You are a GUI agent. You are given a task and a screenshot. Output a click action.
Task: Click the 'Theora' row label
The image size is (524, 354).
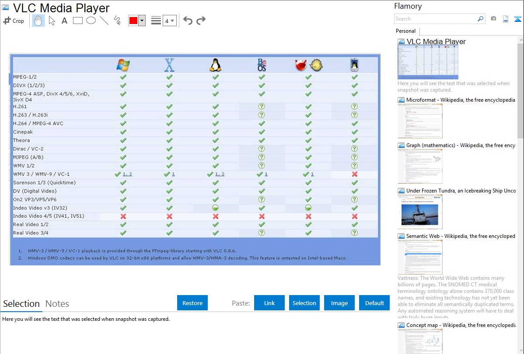coord(21,141)
